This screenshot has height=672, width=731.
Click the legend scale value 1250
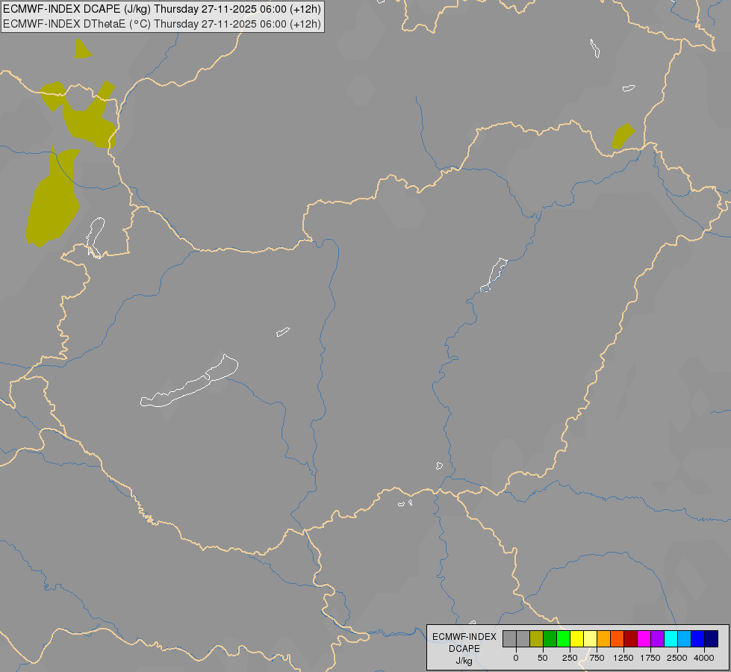[623, 658]
